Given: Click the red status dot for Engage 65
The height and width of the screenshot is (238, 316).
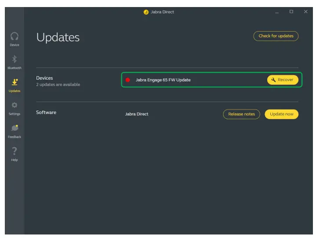Looking at the screenshot, I should [127, 80].
